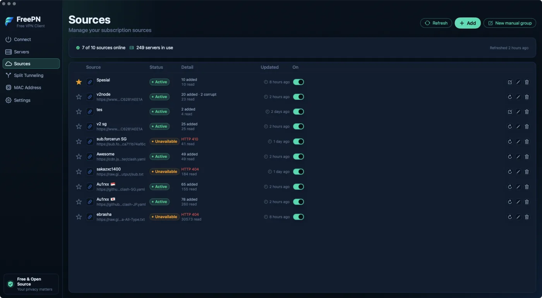Screen dimensions: 542x298
Task: Refresh the sakazxc1400 source
Action: pyautogui.click(x=510, y=172)
